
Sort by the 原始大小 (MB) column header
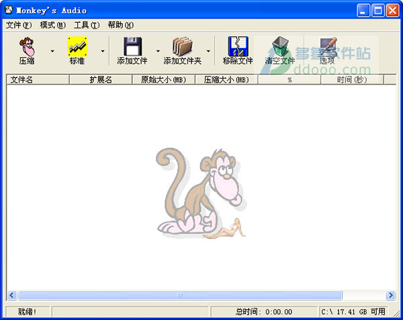[x=163, y=80]
